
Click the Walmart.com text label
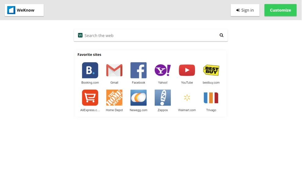[x=187, y=110]
